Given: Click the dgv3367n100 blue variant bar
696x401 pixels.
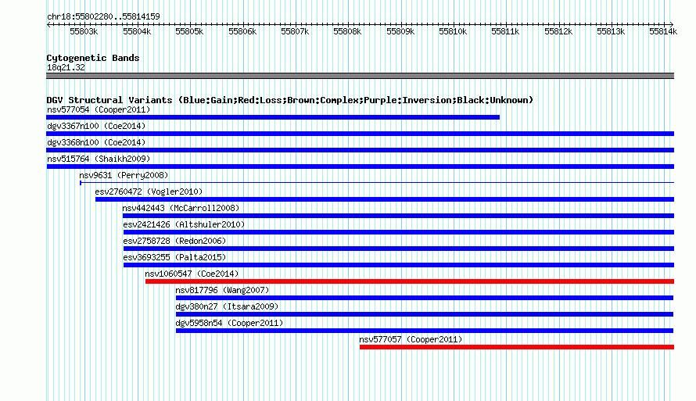Looking at the screenshot, I should pos(360,134).
